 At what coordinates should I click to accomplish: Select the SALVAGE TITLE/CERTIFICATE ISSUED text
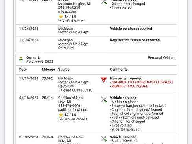point(142,82)
